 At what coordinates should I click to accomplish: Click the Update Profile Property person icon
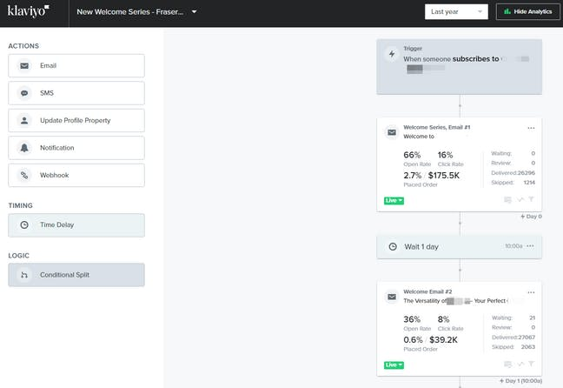coord(24,120)
